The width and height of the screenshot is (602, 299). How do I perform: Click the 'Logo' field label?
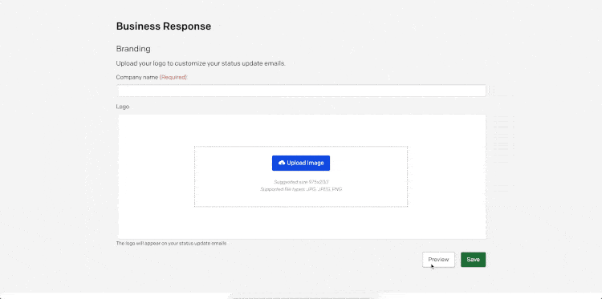click(123, 107)
